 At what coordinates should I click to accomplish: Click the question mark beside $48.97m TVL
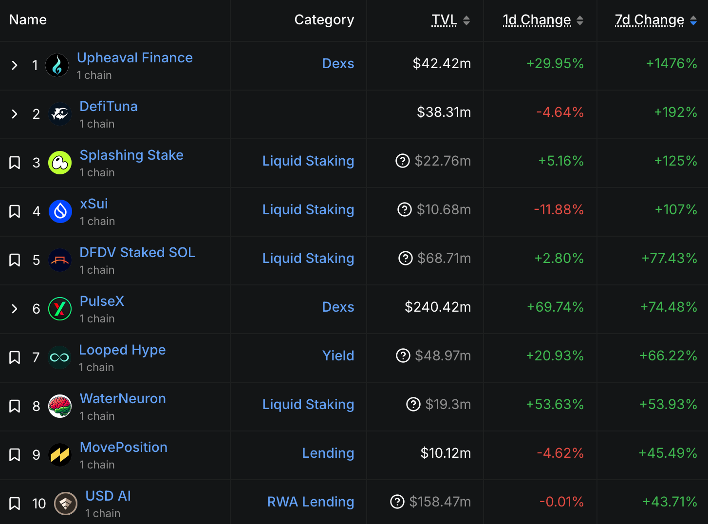403,356
